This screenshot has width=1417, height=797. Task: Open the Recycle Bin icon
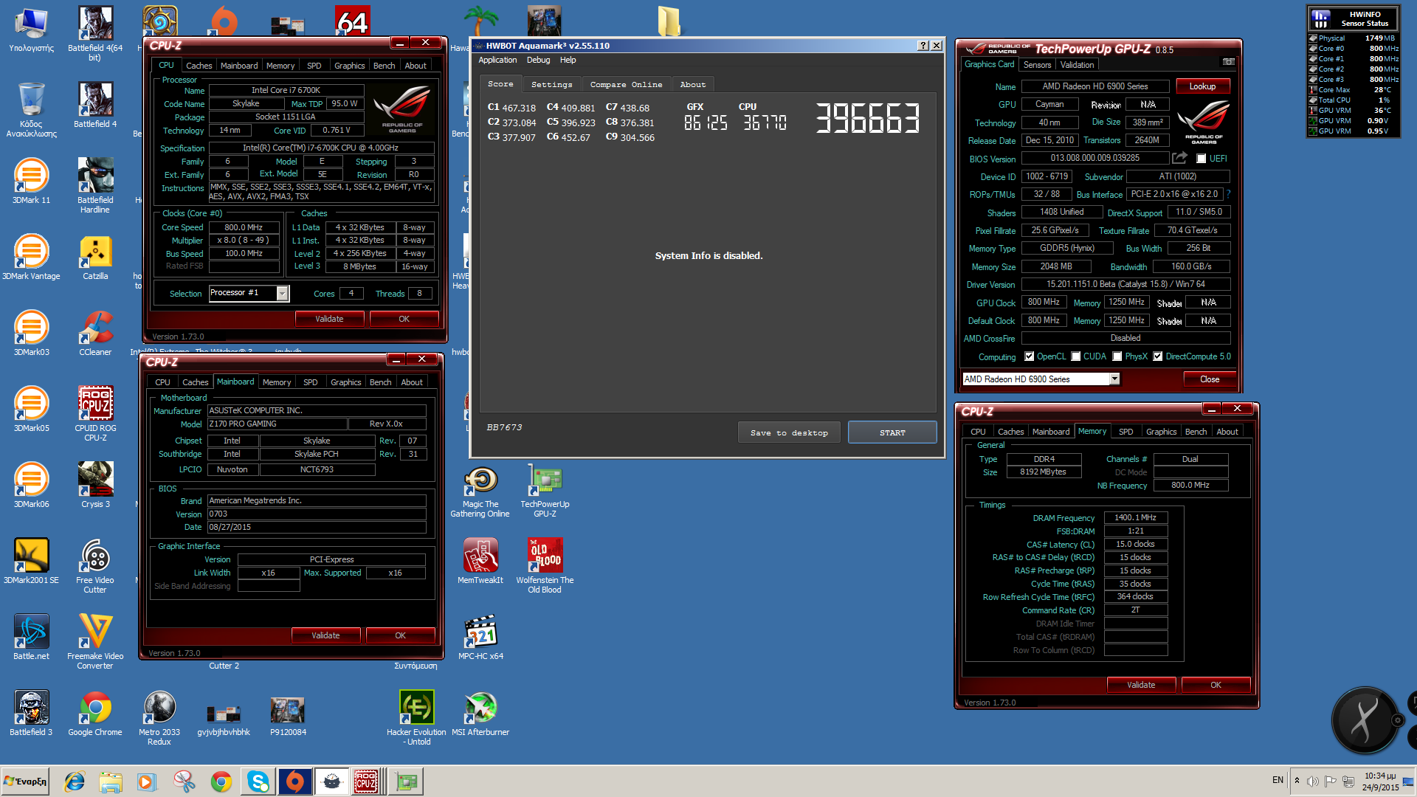tap(31, 109)
